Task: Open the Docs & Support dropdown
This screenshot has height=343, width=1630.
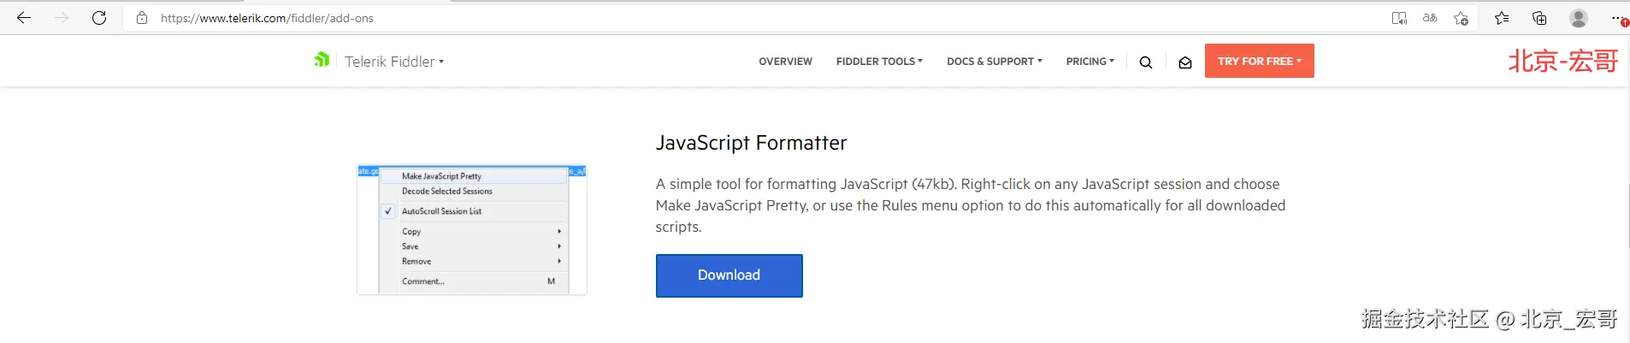Action: 994,62
